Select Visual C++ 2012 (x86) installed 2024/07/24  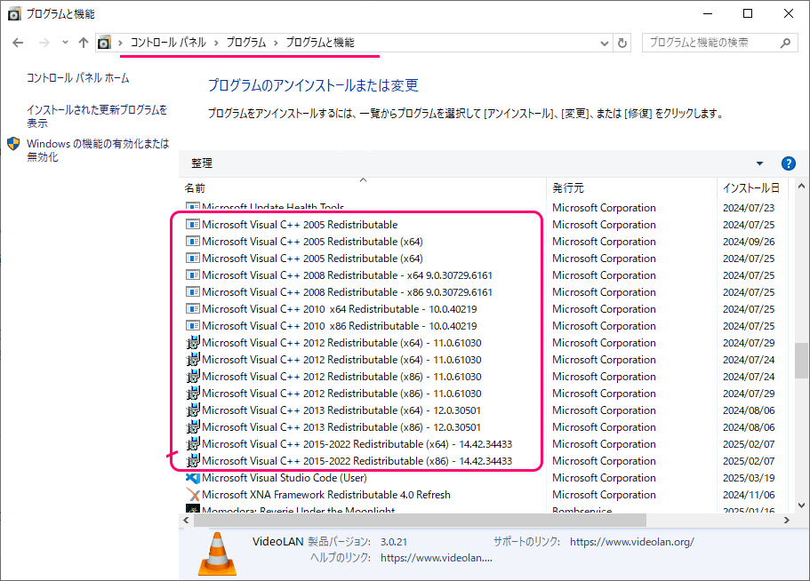click(333, 377)
